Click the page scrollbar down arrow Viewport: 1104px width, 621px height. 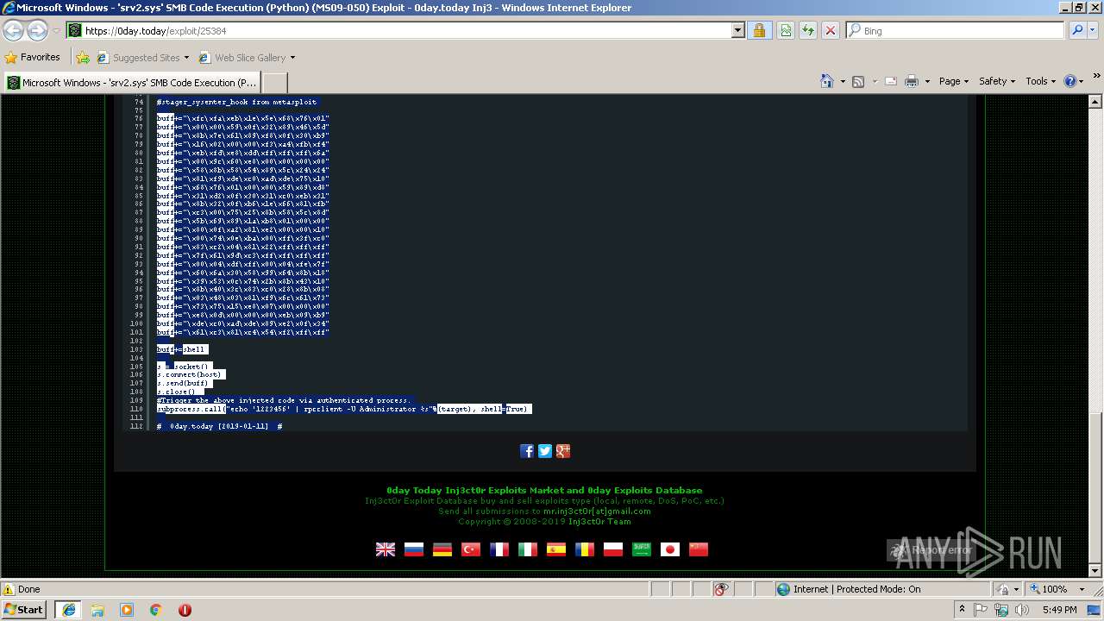1096,571
